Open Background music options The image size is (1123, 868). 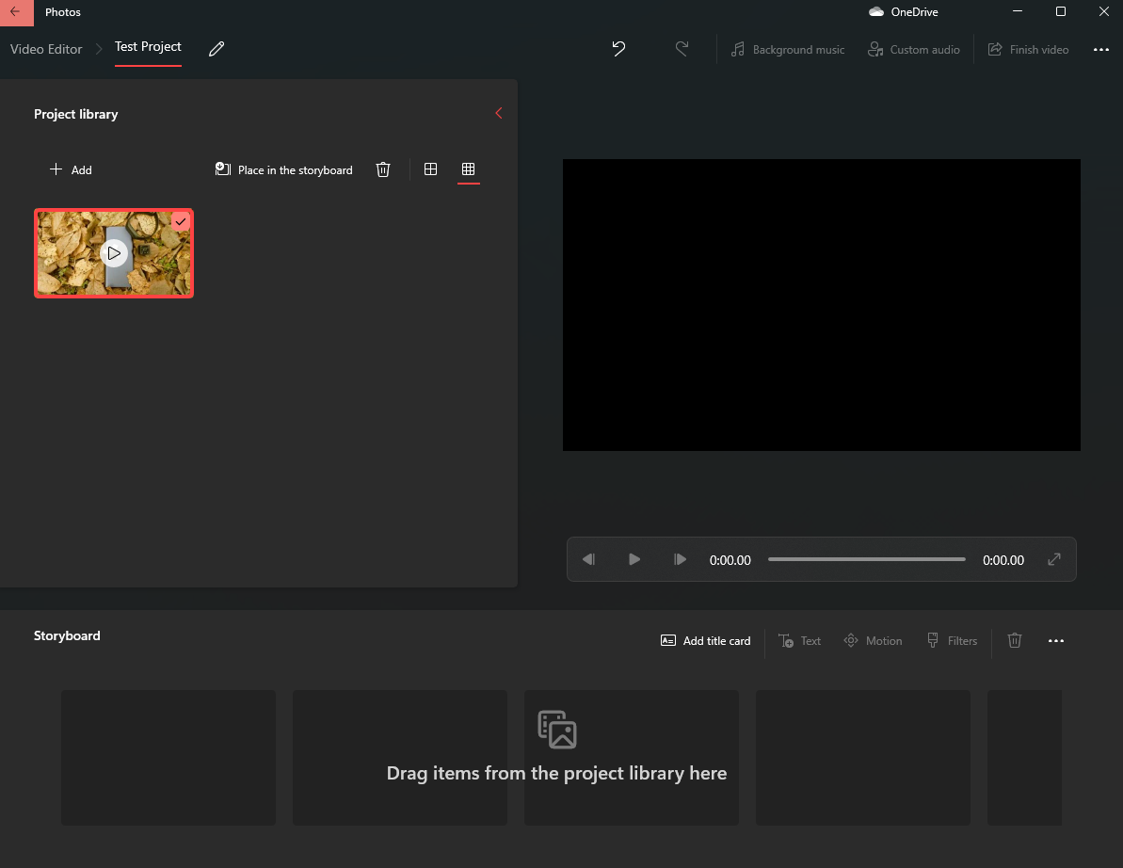[x=787, y=49]
